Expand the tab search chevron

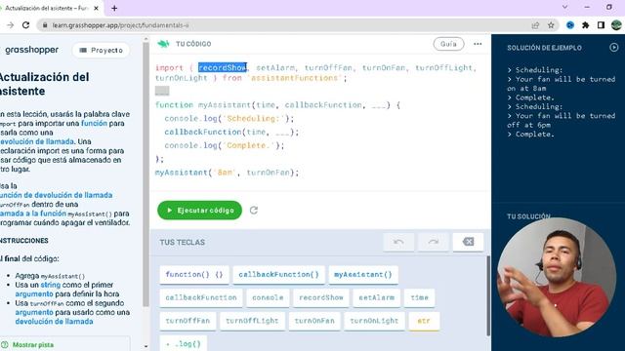point(564,7)
